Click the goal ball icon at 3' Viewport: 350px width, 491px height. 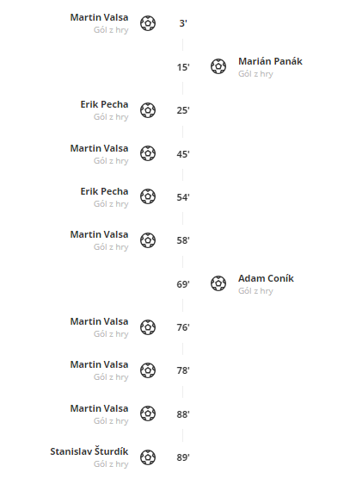tap(148, 23)
